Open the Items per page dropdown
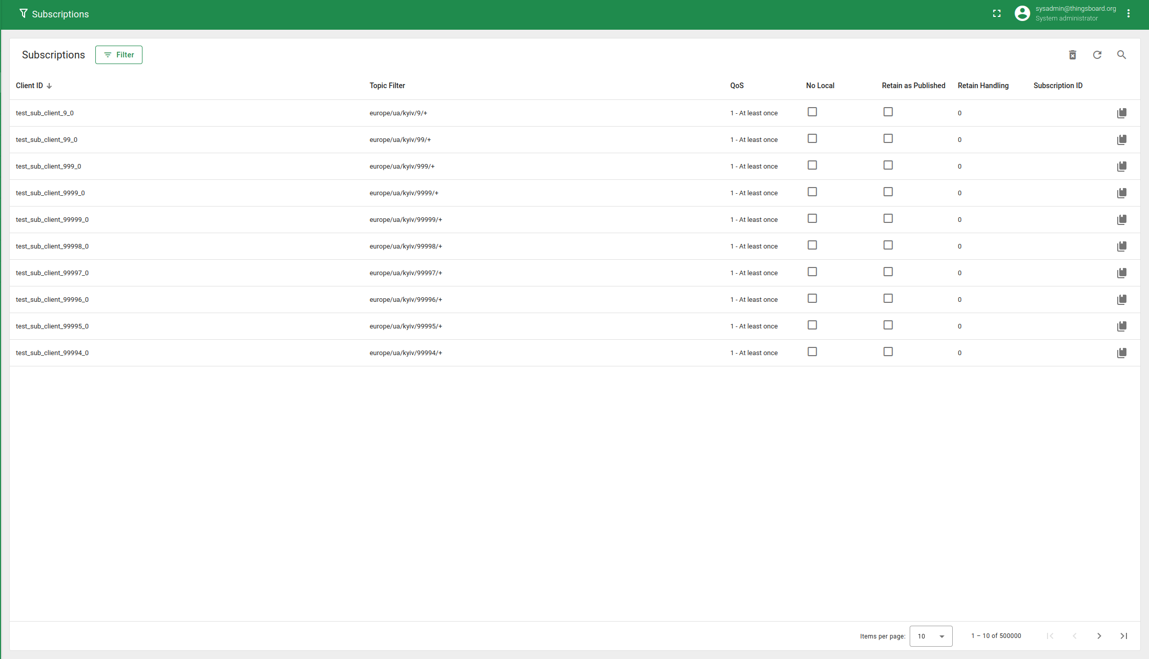1149x659 pixels. (x=931, y=636)
